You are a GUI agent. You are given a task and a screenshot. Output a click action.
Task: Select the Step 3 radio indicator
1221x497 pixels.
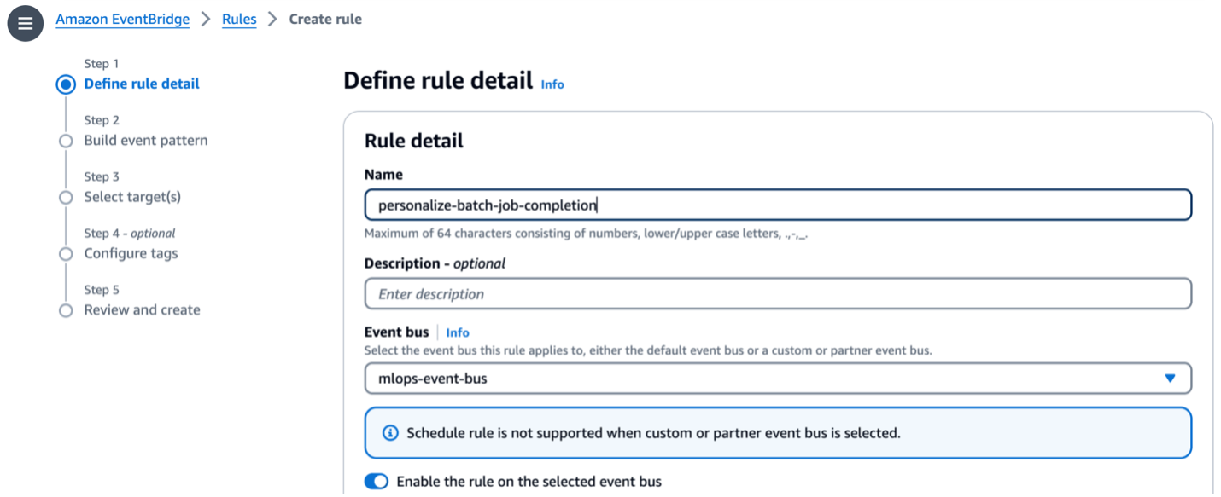pyautogui.click(x=66, y=197)
